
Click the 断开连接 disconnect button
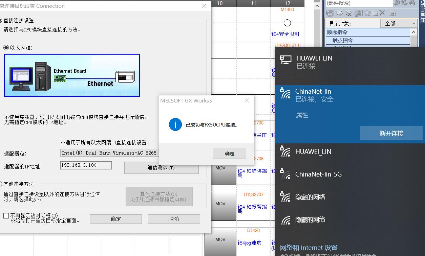[391, 133]
